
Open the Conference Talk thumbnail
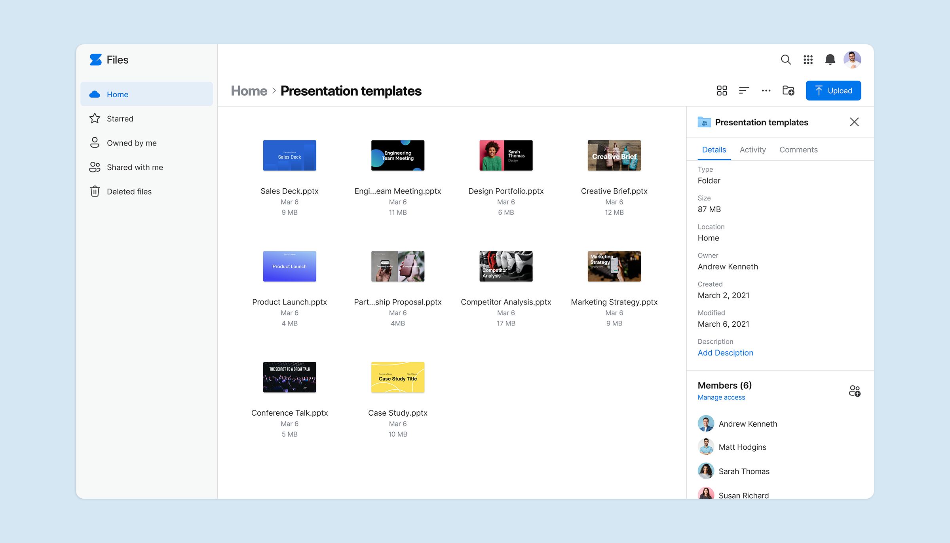pos(289,377)
